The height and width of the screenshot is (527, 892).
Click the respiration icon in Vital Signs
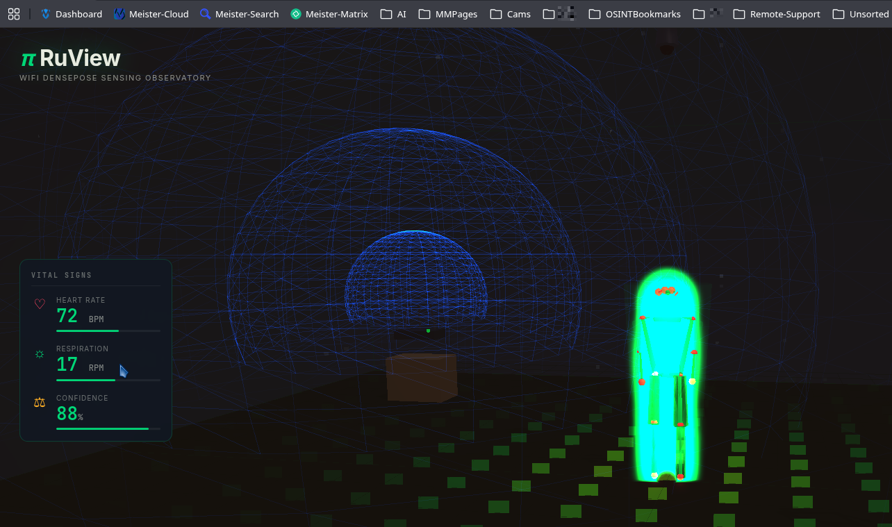[40, 354]
